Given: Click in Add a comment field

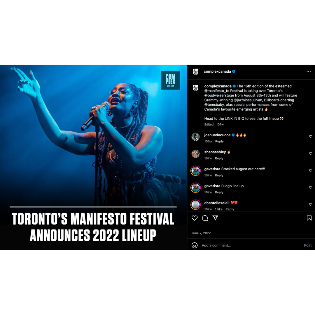Looking at the screenshot, I should [251, 245].
